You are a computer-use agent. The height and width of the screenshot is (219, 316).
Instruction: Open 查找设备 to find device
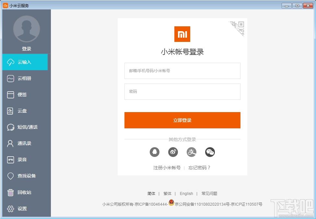coord(25,176)
